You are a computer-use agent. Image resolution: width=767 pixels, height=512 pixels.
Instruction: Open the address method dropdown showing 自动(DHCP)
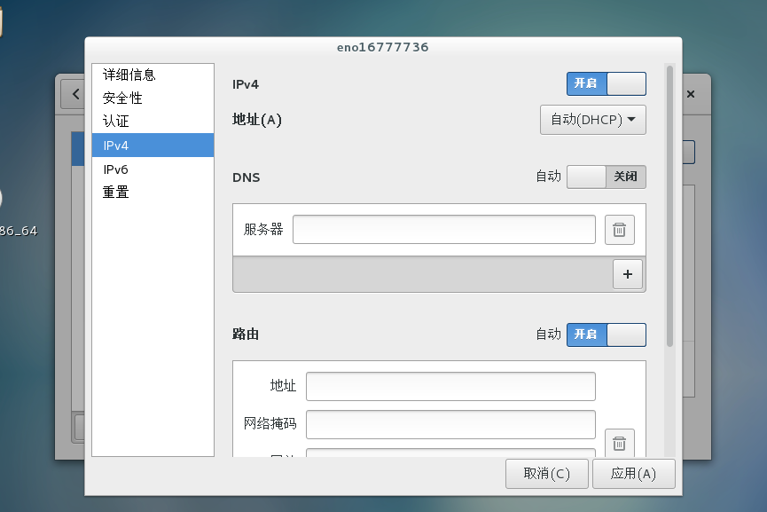pos(593,120)
